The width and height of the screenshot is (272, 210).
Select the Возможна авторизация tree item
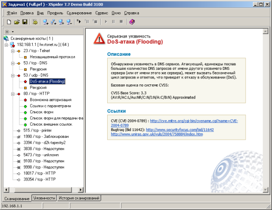pyautogui.click(x=51, y=100)
